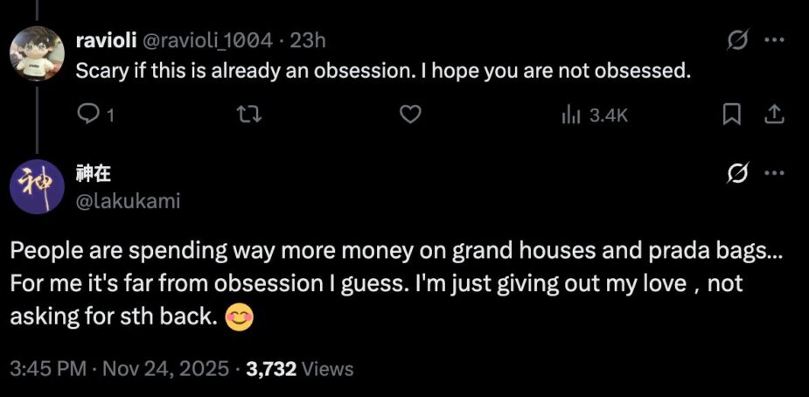Viewport: 809px width, 397px height.
Task: Open the 3:45 PM Nov 24, 2025 timestamp
Action: tap(119, 369)
